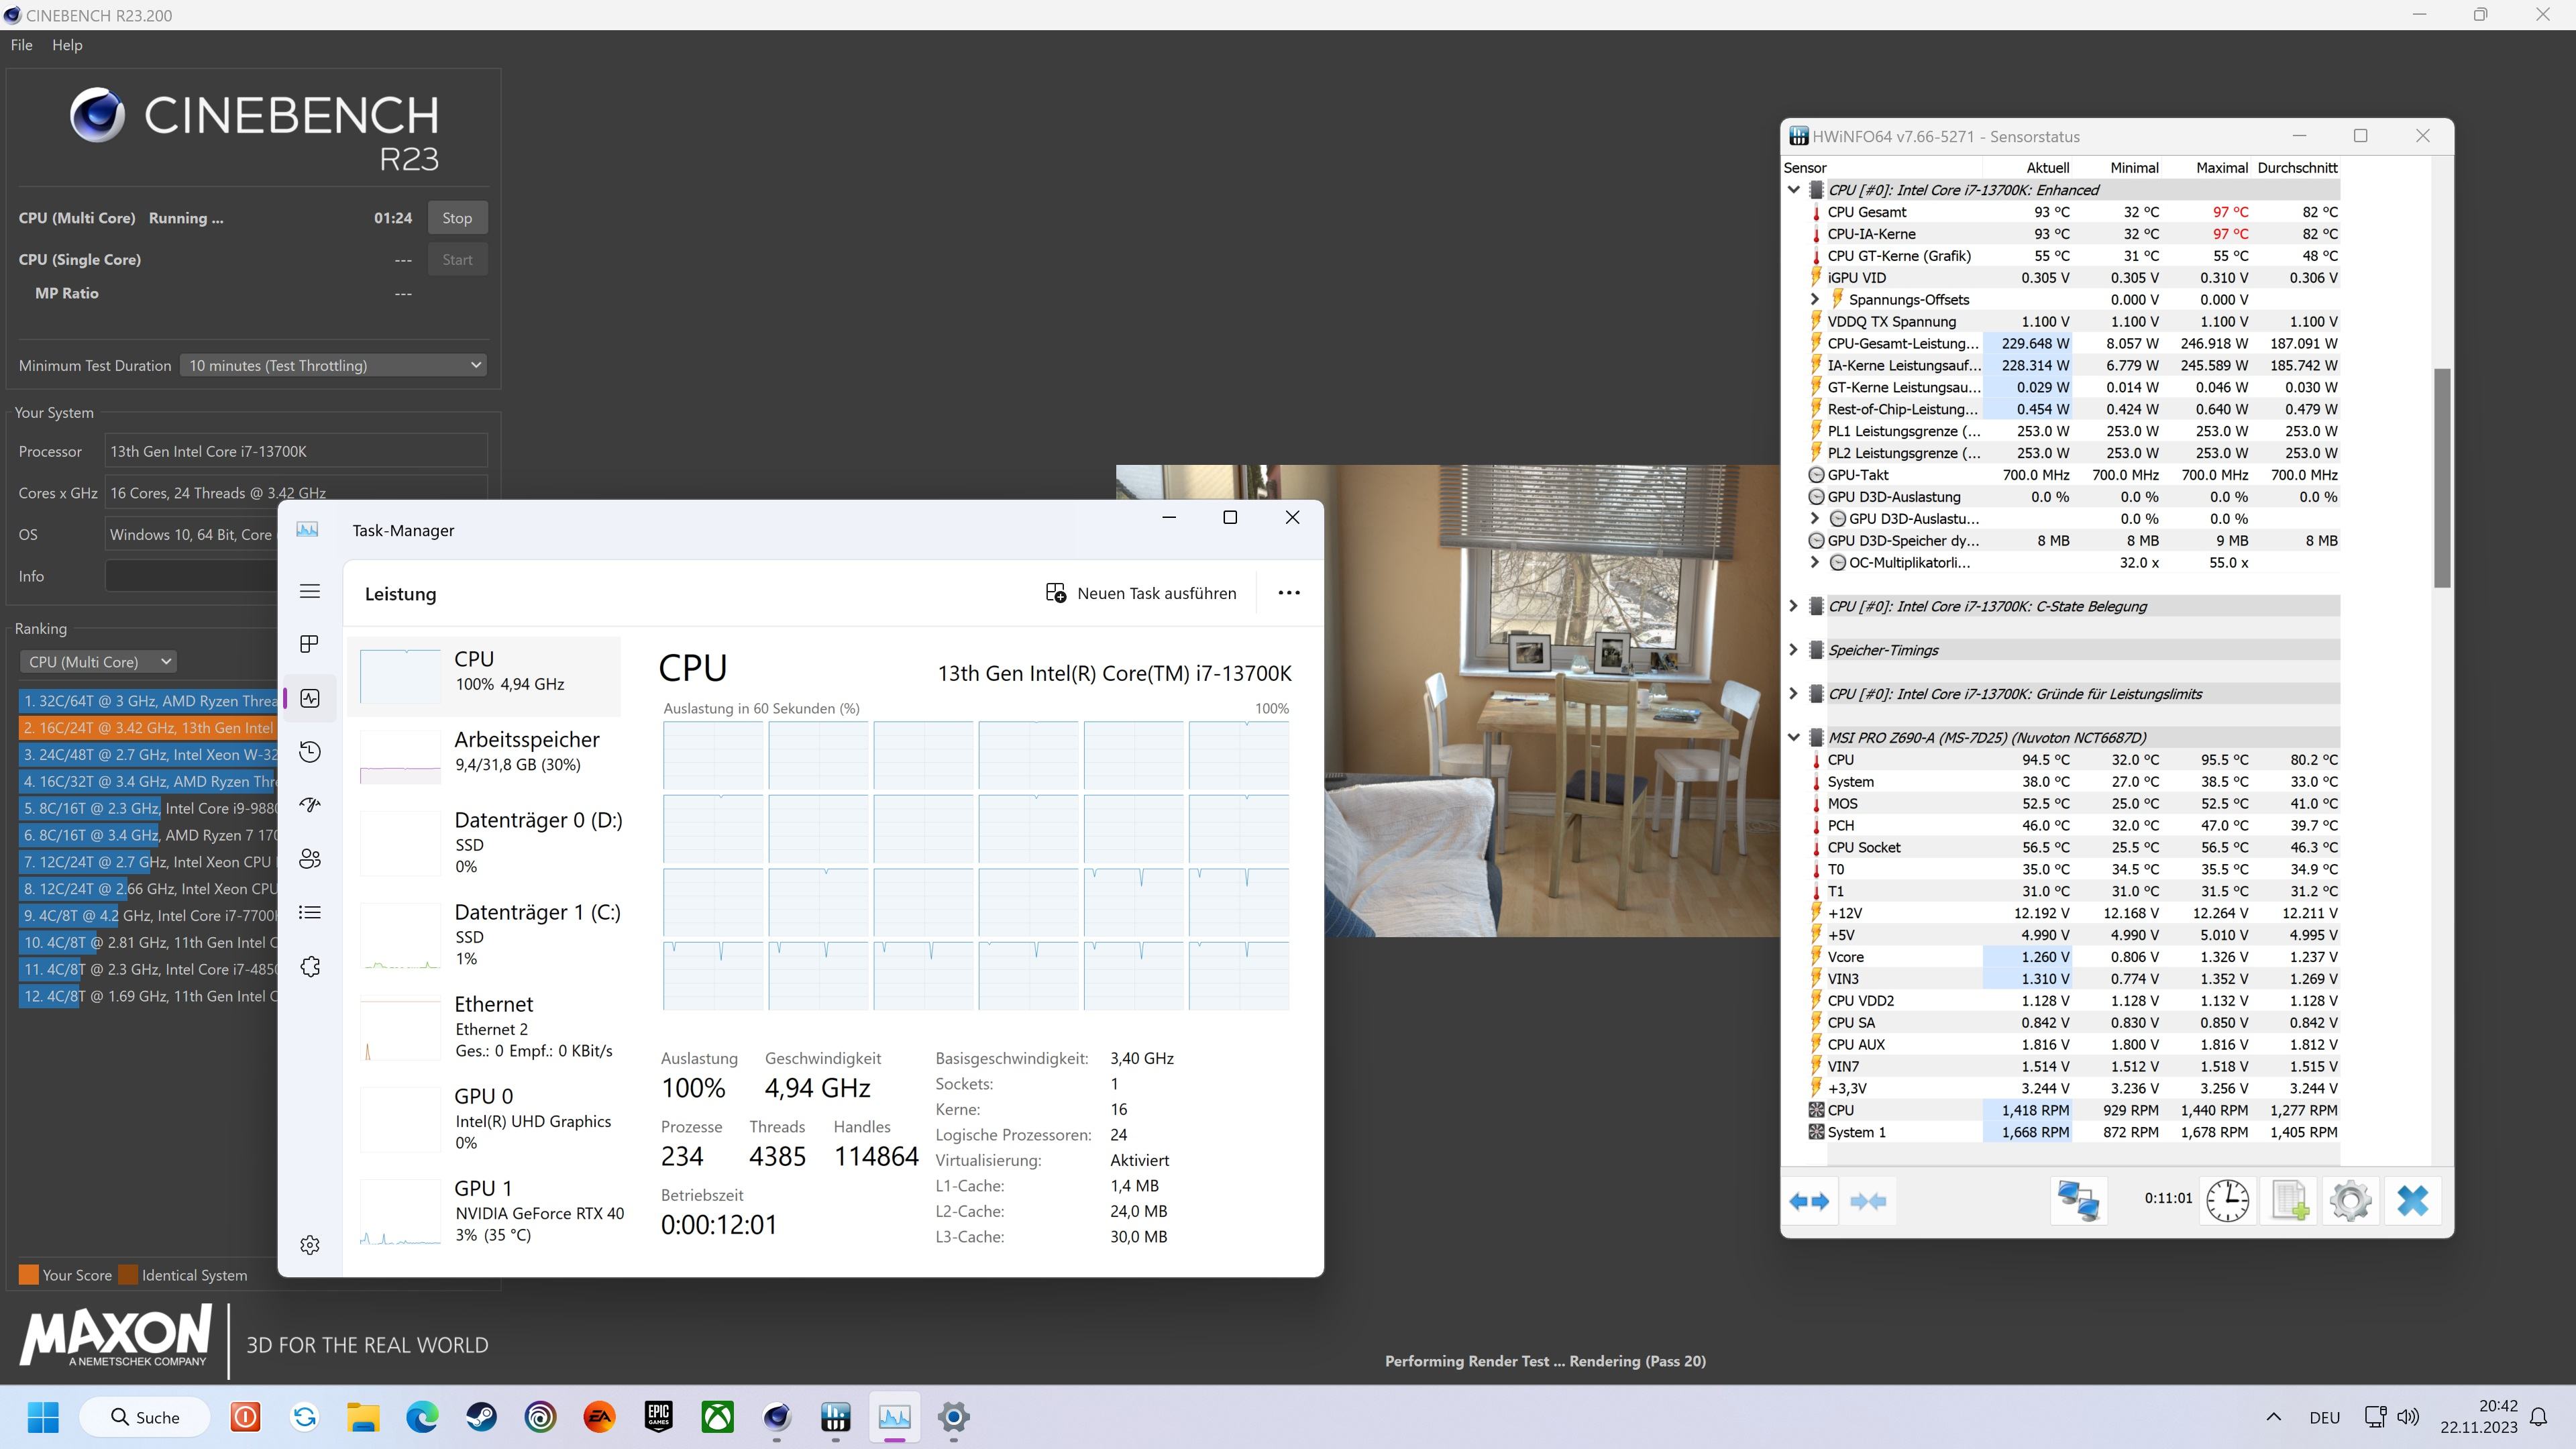
Task: Open the clock and date 20:42 flyout
Action: [x=2478, y=1417]
